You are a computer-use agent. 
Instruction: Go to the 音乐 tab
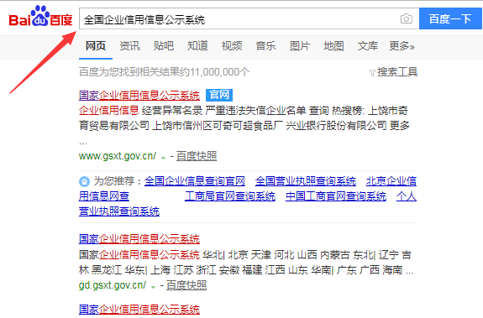[265, 46]
